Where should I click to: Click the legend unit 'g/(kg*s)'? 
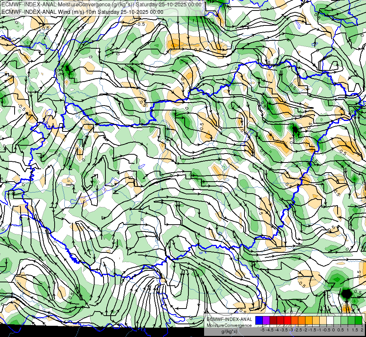230,332
